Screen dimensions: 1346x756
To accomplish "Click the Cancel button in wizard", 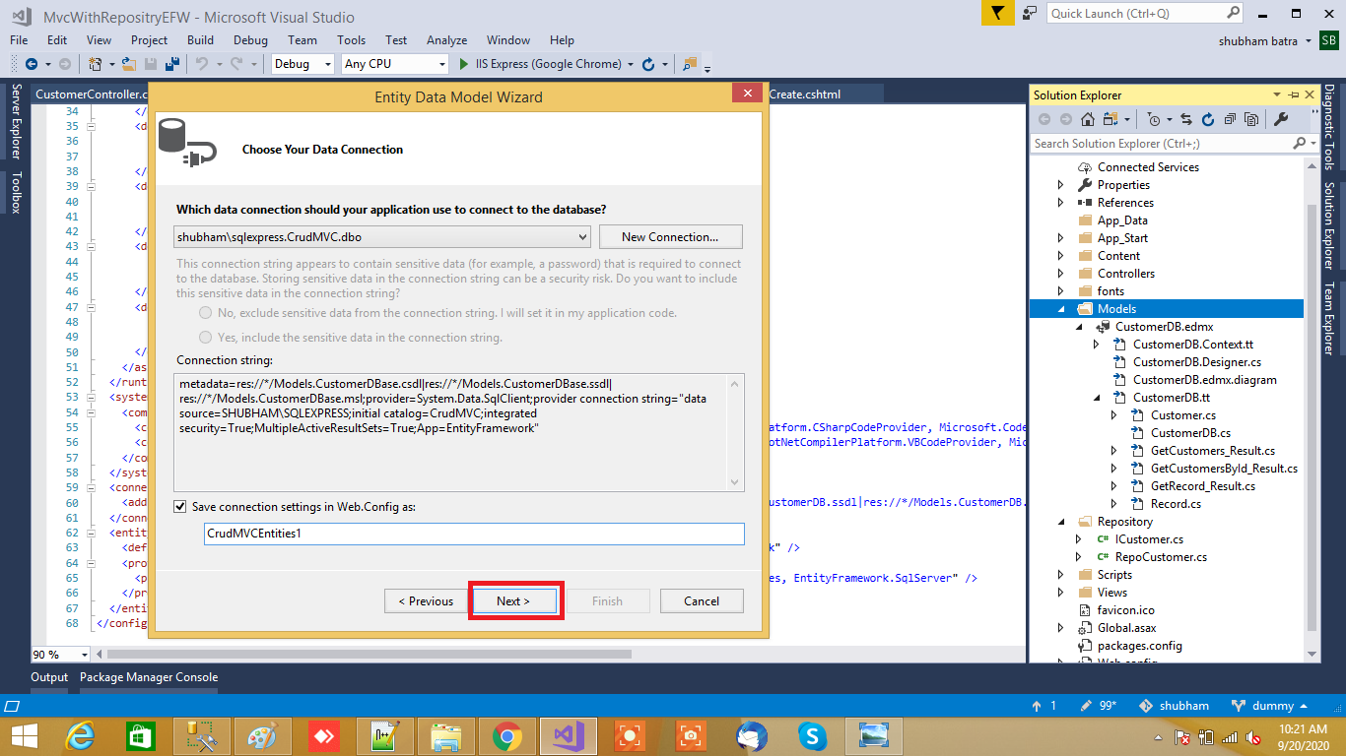I will (702, 601).
